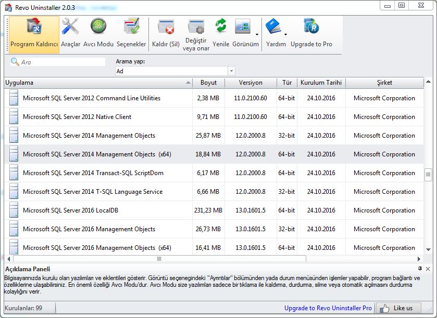The image size is (437, 318).
Task: Click icon of 32-bit SQL Server 2014 Management Objects
Action: coord(14,135)
